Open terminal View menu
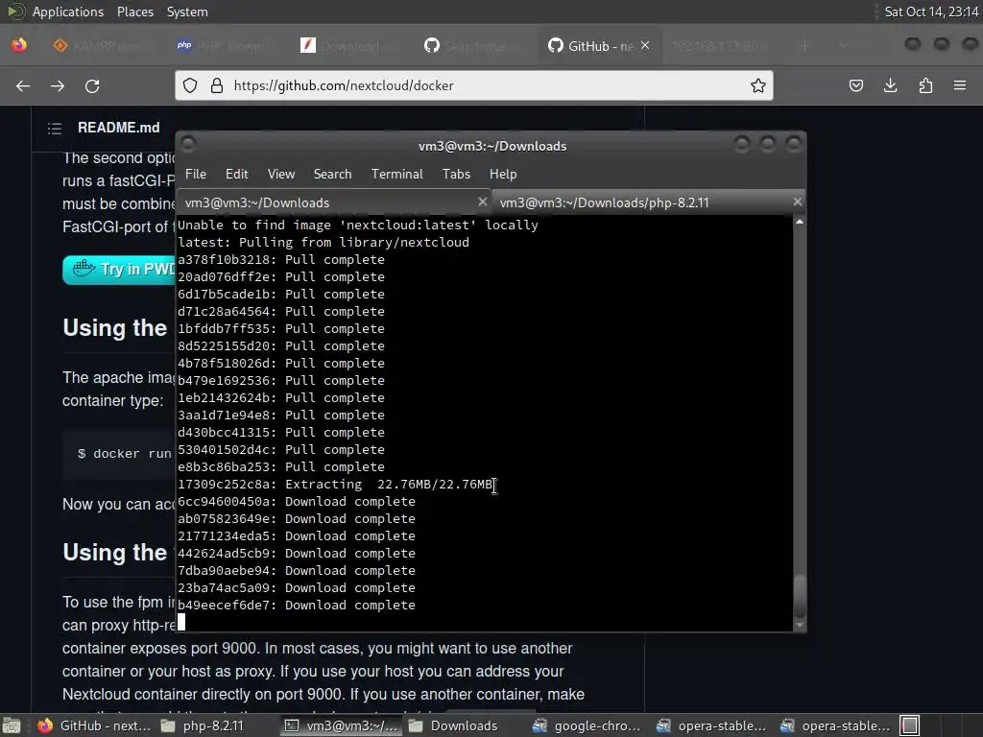The width and height of the screenshot is (983, 737). pyautogui.click(x=281, y=175)
